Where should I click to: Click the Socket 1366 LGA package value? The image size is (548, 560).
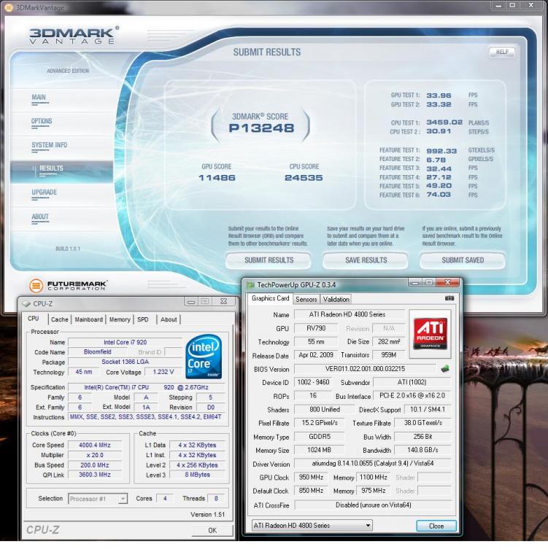[x=125, y=362]
